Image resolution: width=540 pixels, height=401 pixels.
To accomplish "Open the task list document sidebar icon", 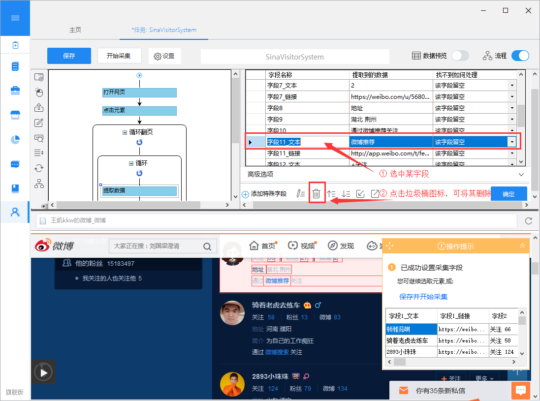I will 15,66.
